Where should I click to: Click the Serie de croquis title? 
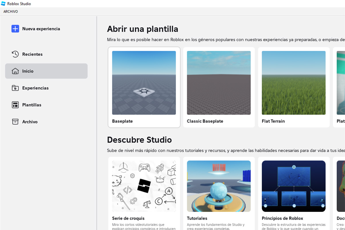pyautogui.click(x=128, y=218)
